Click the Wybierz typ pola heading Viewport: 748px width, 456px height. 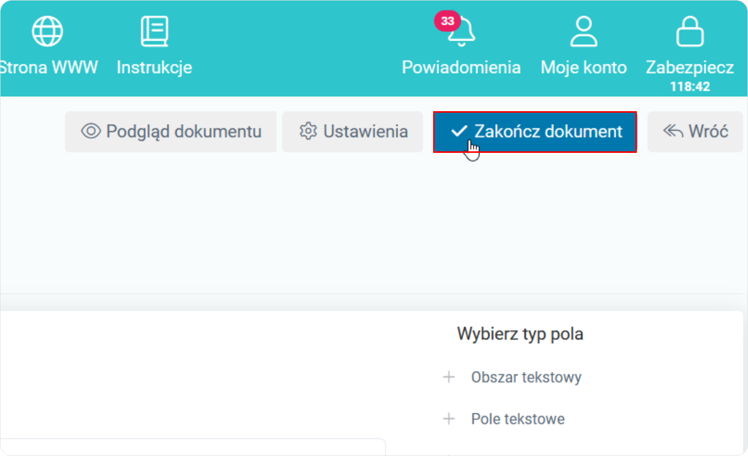pyautogui.click(x=520, y=334)
